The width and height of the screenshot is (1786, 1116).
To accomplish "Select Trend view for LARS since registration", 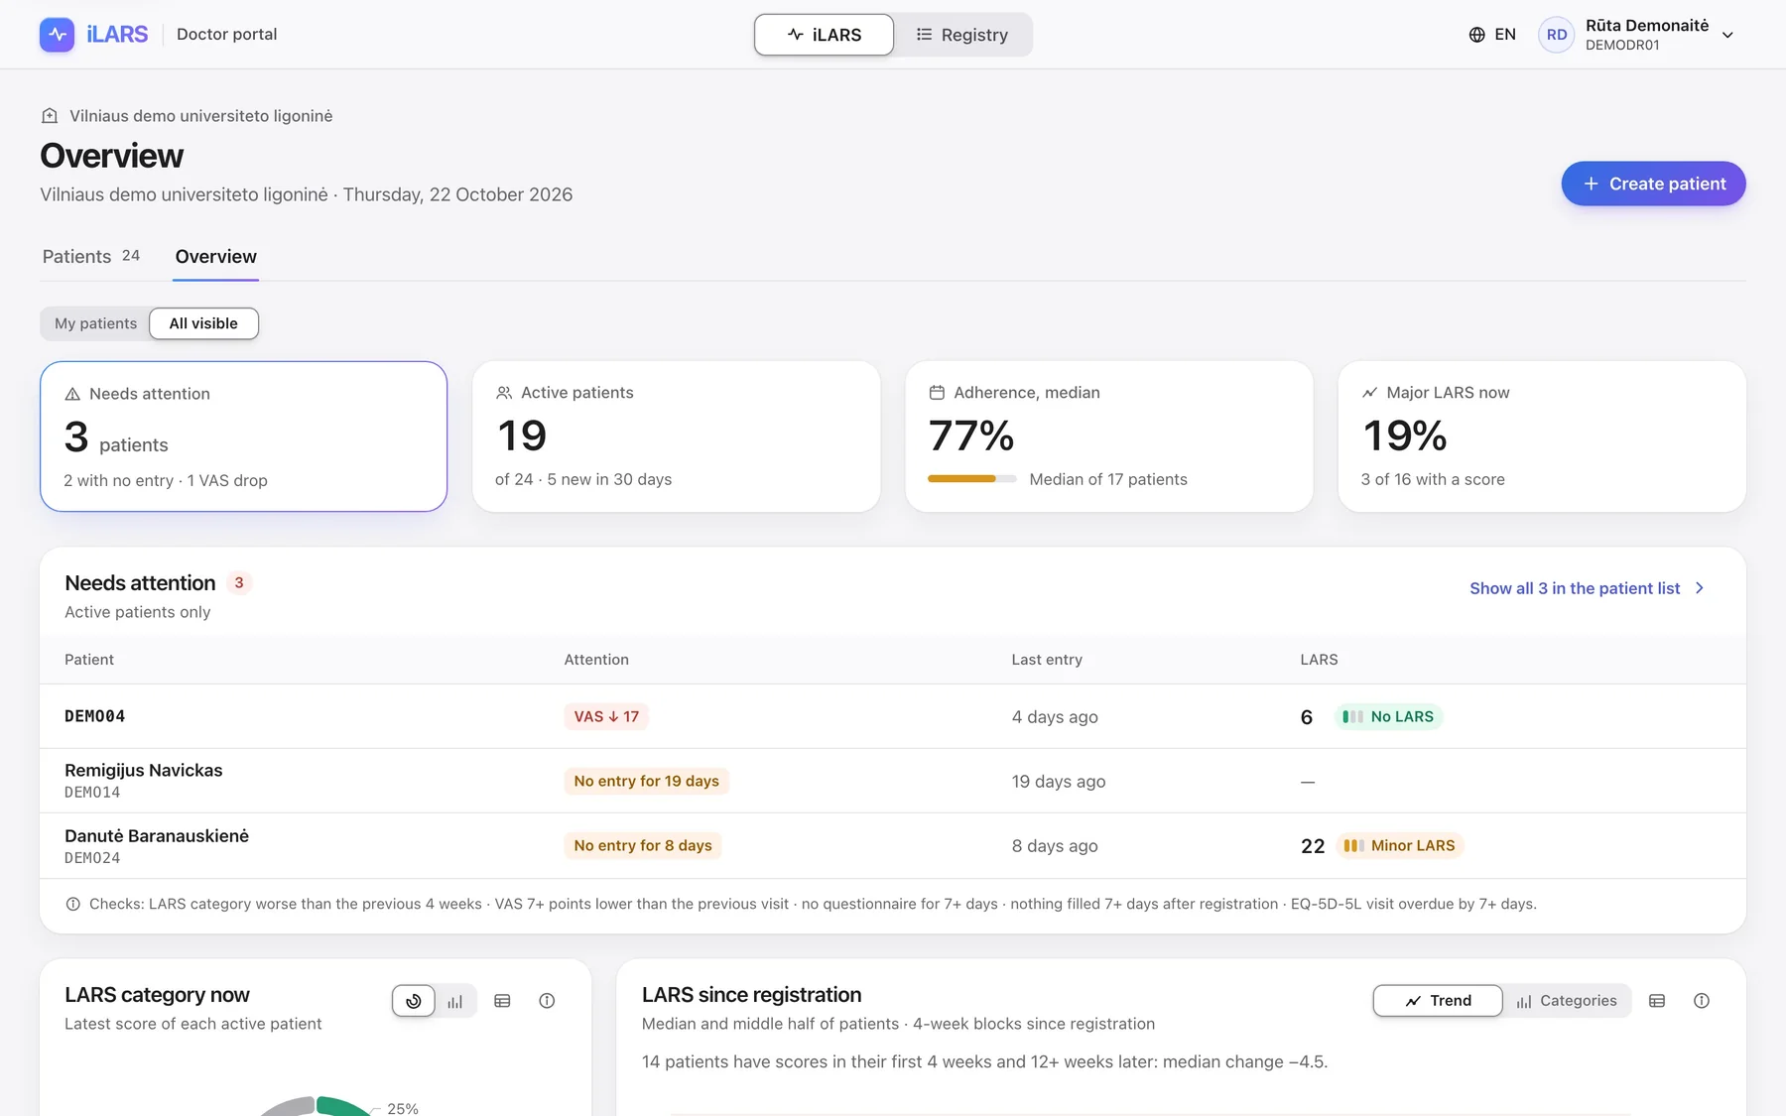I will point(1438,1001).
